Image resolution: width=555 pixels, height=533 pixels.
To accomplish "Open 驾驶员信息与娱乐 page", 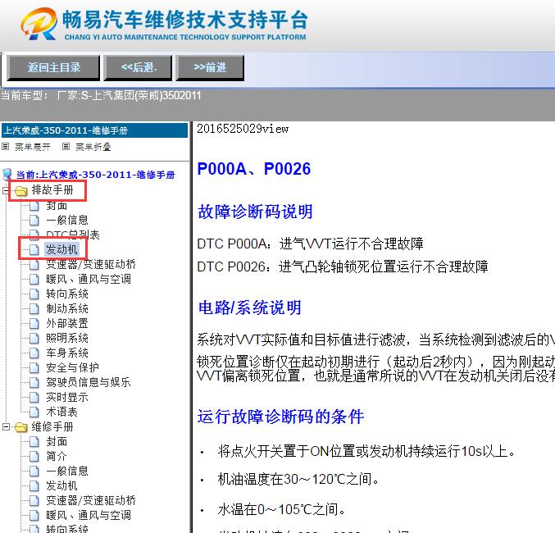I will pyautogui.click(x=89, y=382).
